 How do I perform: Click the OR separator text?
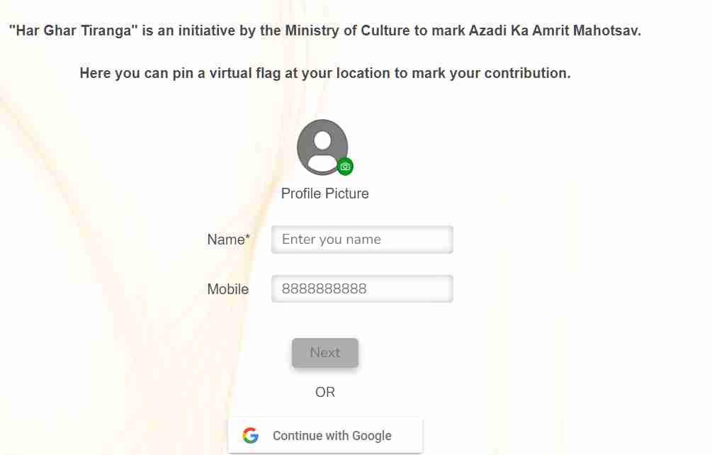coord(325,392)
